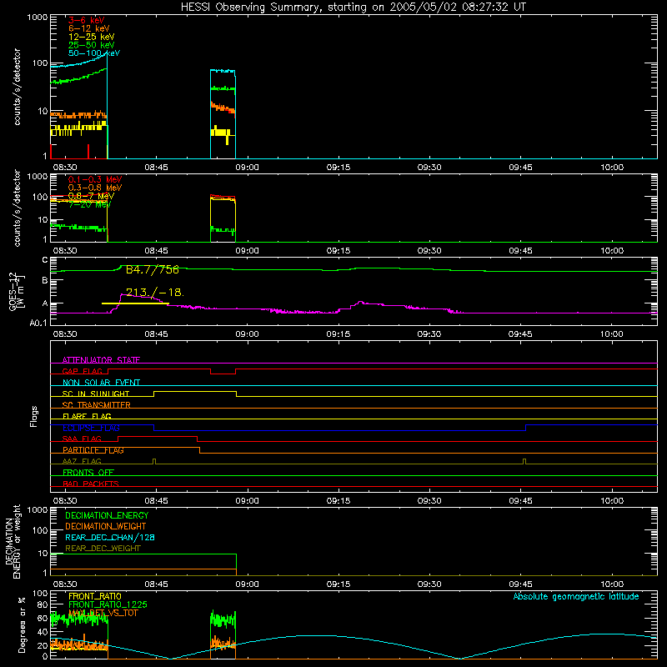667x667 pixels.
Task: Click the HESSI Observing Summary plot title
Action: tap(354, 8)
